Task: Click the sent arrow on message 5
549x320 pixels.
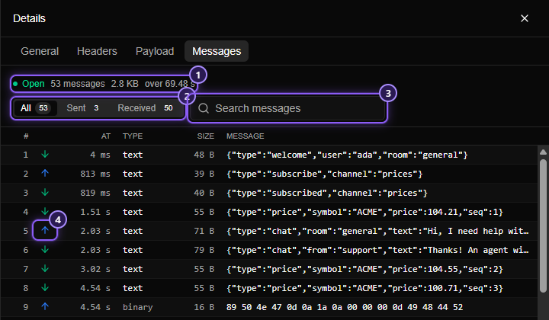Action: tap(45, 230)
